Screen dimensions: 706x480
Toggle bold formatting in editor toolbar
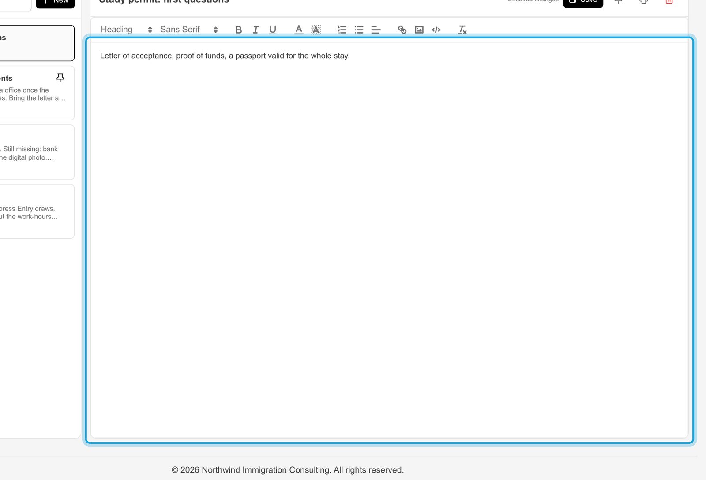point(238,30)
